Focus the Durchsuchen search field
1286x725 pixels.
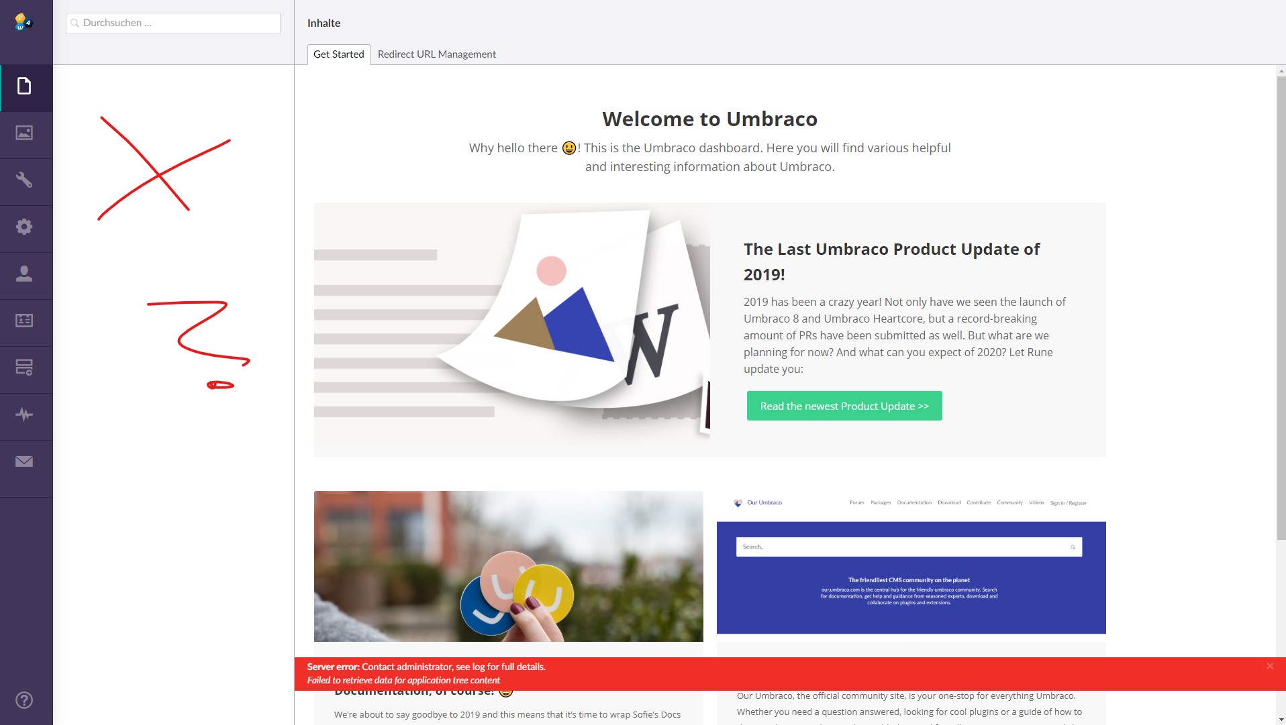pos(173,23)
